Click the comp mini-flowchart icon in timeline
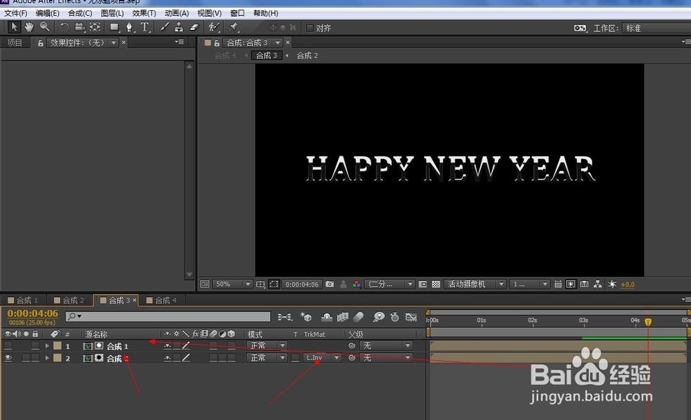 285,317
